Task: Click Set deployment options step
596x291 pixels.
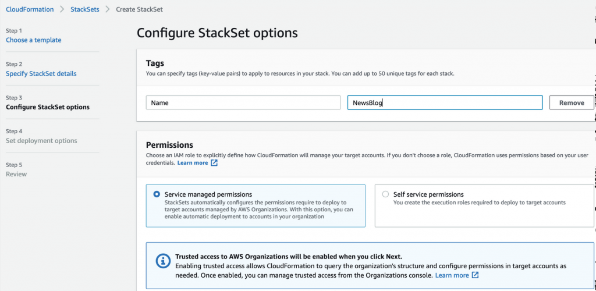Action: click(41, 141)
